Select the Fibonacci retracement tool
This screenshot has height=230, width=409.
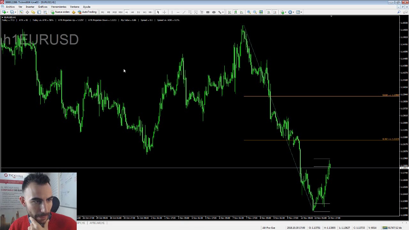196,12
